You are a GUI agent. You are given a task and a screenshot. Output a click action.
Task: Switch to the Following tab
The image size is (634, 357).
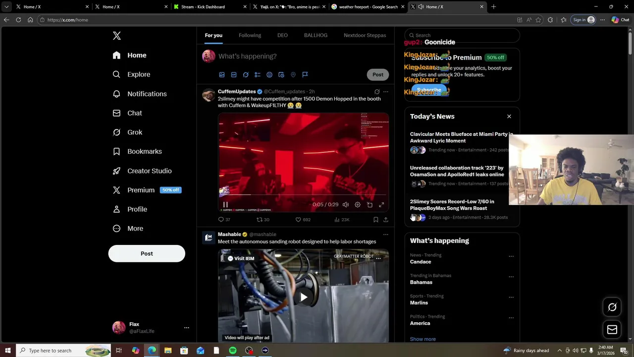250,35
